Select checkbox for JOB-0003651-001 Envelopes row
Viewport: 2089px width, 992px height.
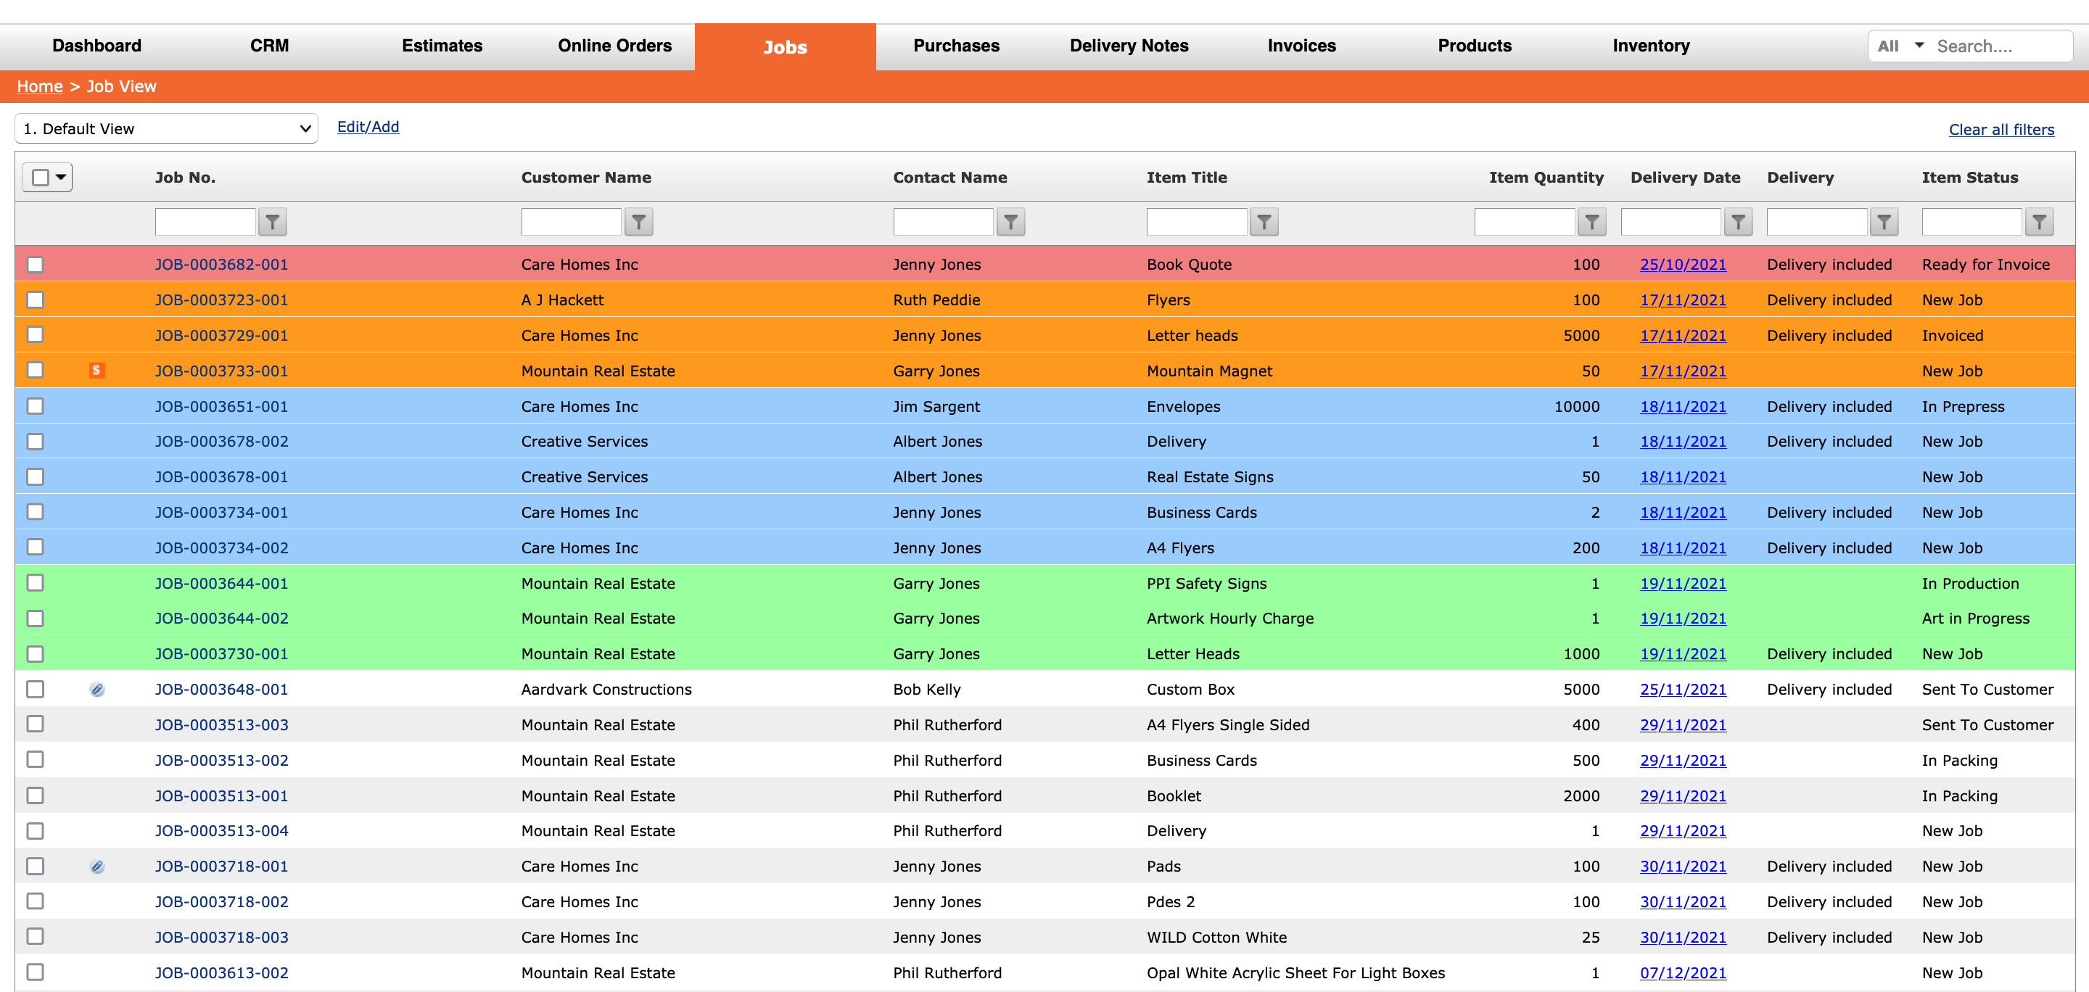click(35, 406)
